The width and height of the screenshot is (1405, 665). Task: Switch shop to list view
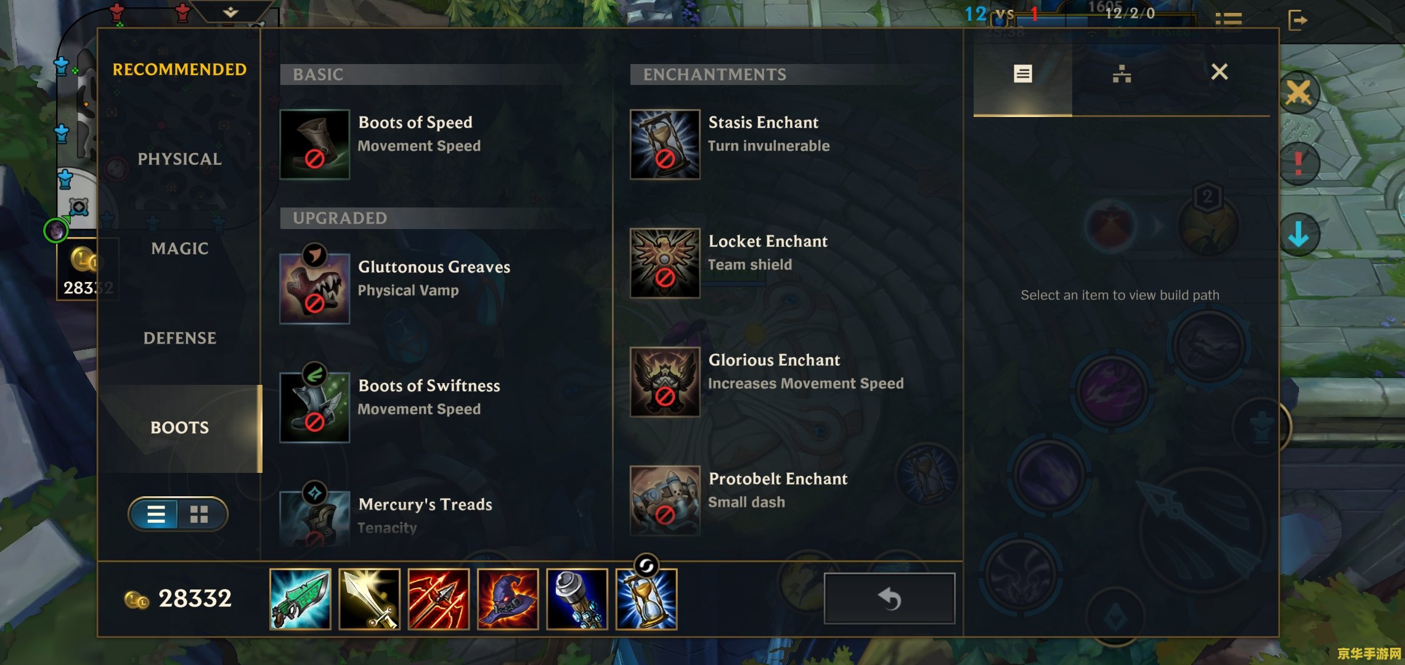(156, 514)
